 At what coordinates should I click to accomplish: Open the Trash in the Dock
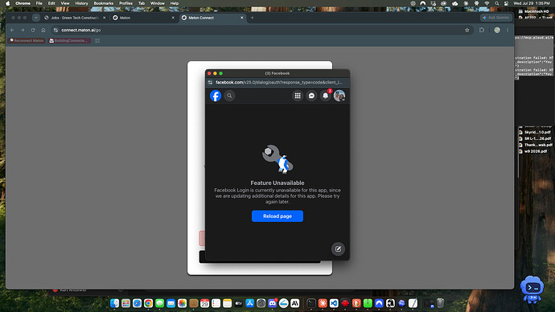(440, 303)
